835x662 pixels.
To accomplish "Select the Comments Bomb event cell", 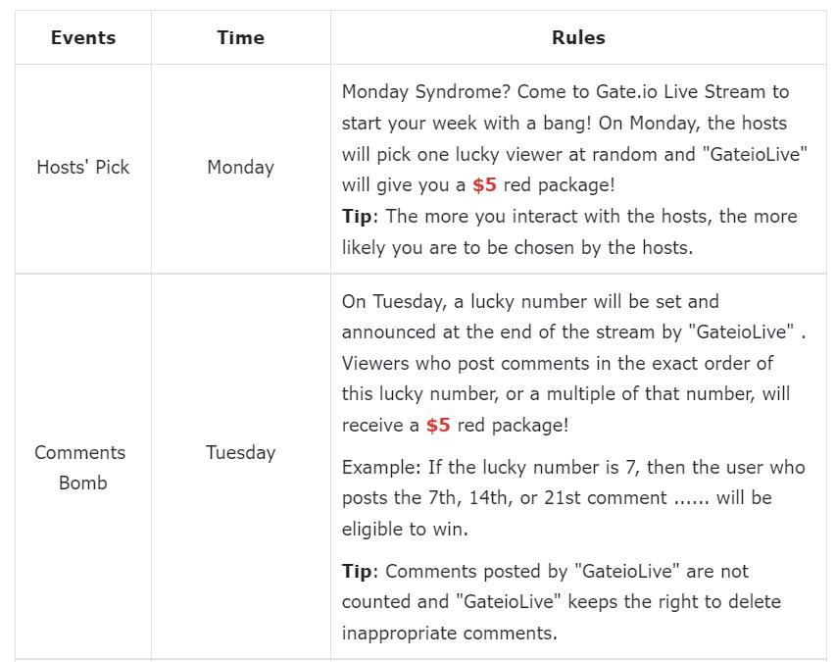I will (80, 467).
